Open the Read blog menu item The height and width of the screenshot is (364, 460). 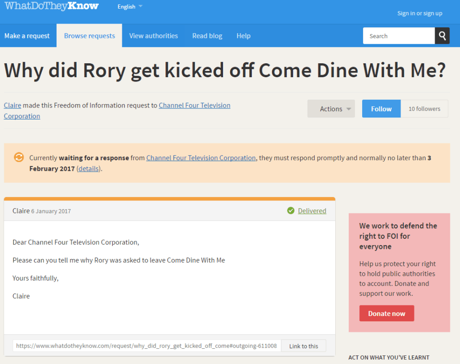point(207,36)
